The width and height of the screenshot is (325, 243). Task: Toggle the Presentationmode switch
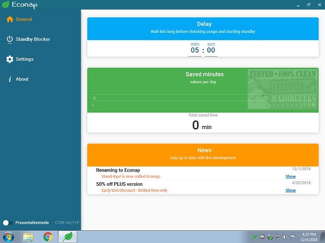point(8,223)
